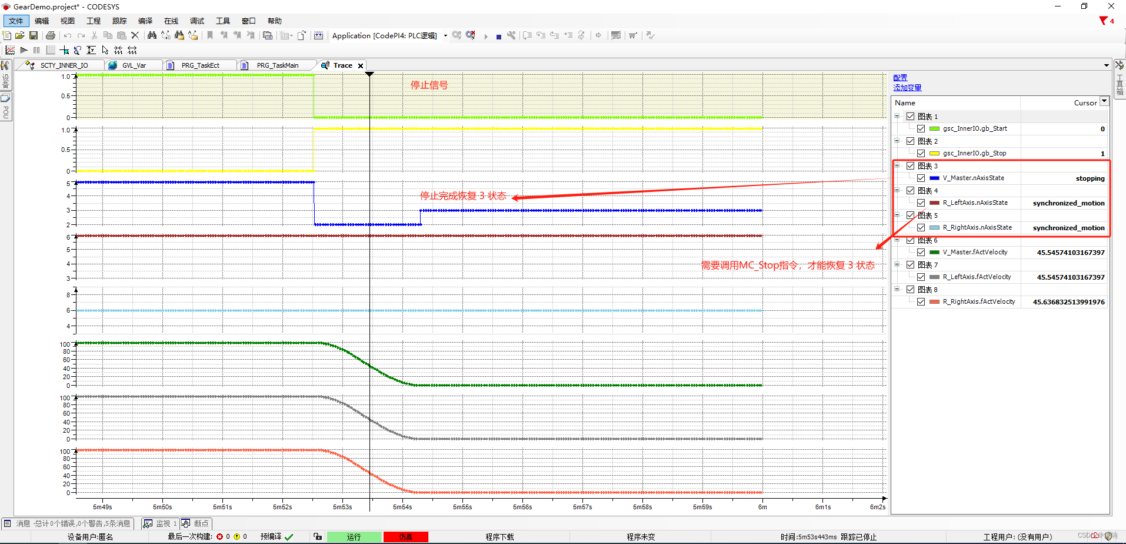
Task: Start trace with the trace play icon
Action: (24, 50)
